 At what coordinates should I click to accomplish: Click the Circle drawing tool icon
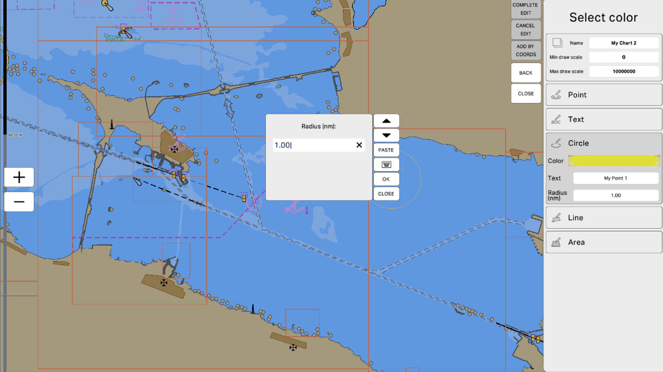pyautogui.click(x=556, y=143)
